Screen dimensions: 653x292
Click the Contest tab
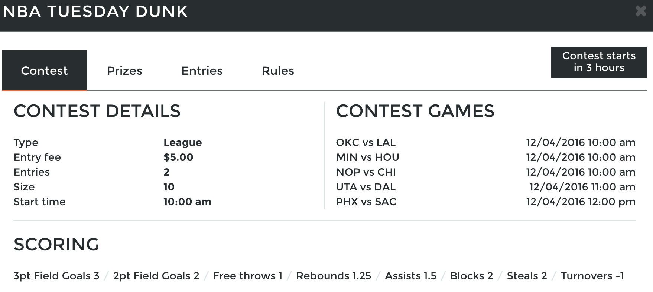coord(45,71)
